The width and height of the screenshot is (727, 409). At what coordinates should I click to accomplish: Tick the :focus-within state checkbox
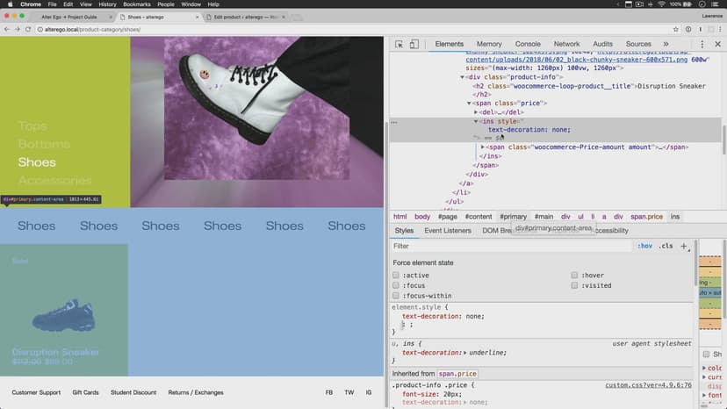point(396,296)
